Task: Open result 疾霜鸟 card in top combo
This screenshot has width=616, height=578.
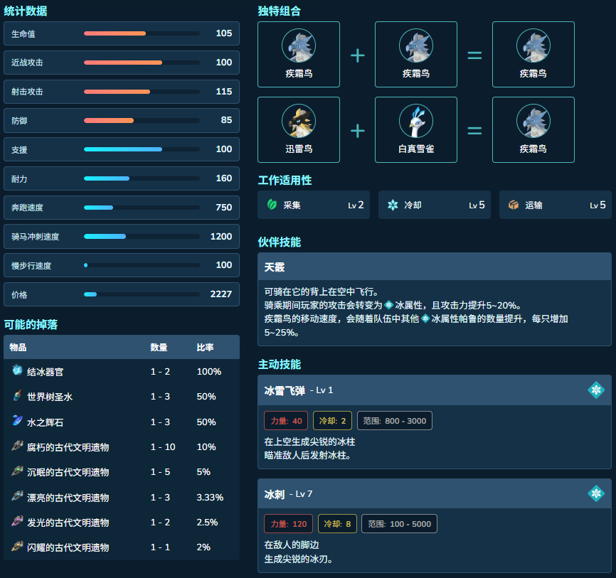Action: (x=533, y=54)
